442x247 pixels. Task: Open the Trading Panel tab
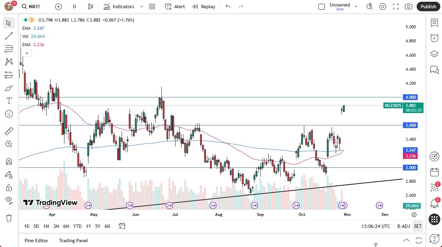pyautogui.click(x=73, y=241)
